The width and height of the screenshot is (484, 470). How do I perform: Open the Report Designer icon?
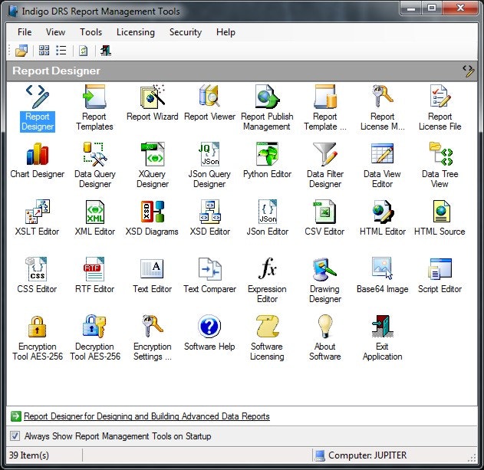[x=38, y=108]
